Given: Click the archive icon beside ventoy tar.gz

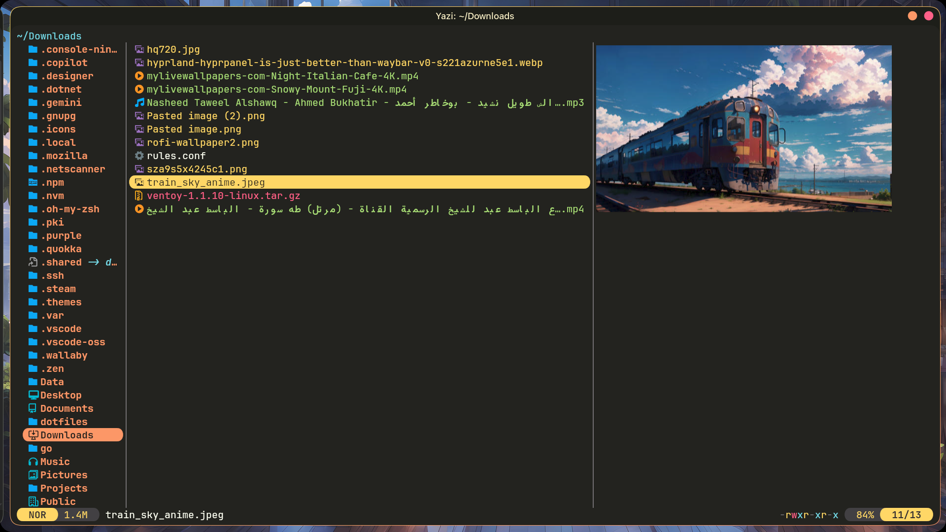Looking at the screenshot, I should (139, 196).
